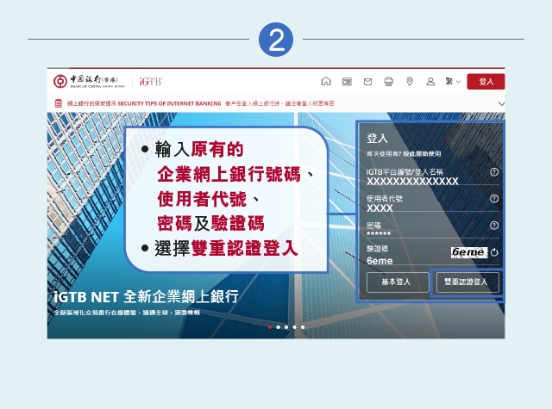Click the Bank of China logo
The image size is (552, 409).
[x=90, y=82]
